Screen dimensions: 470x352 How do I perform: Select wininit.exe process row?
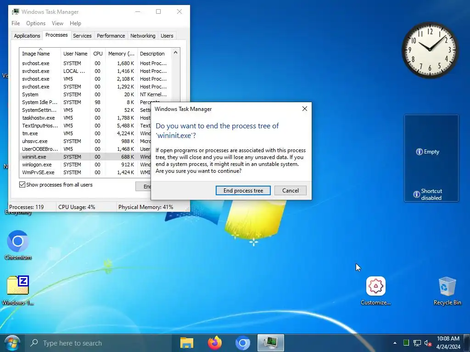pyautogui.click(x=85, y=157)
